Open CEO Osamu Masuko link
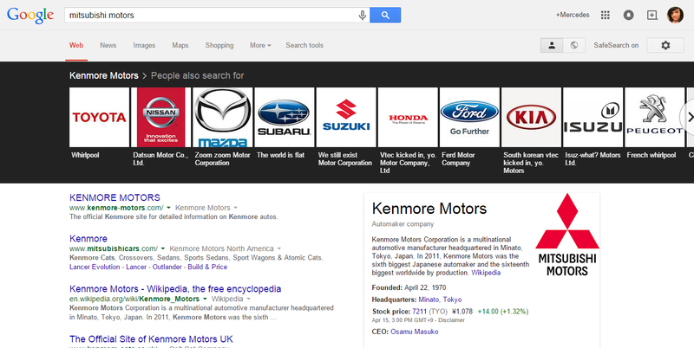 click(x=415, y=332)
